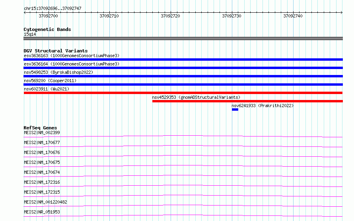354x221 pixels.
Task: Click the blue bar for esv3636163
Action: point(183,60)
